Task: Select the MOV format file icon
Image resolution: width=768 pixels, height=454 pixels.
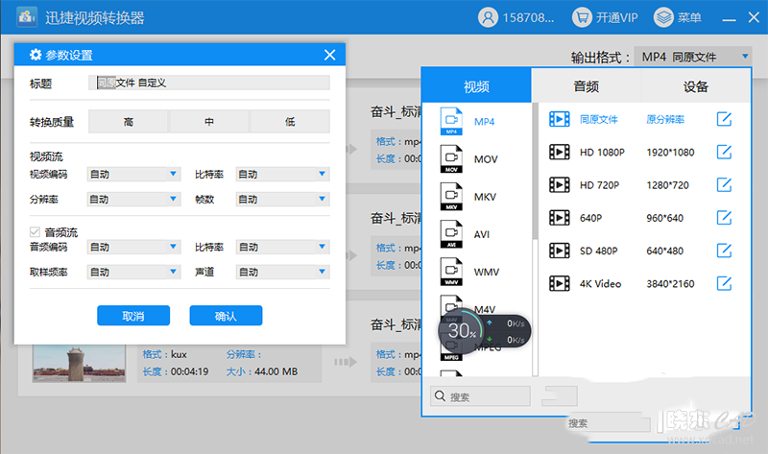Action: pos(451,158)
